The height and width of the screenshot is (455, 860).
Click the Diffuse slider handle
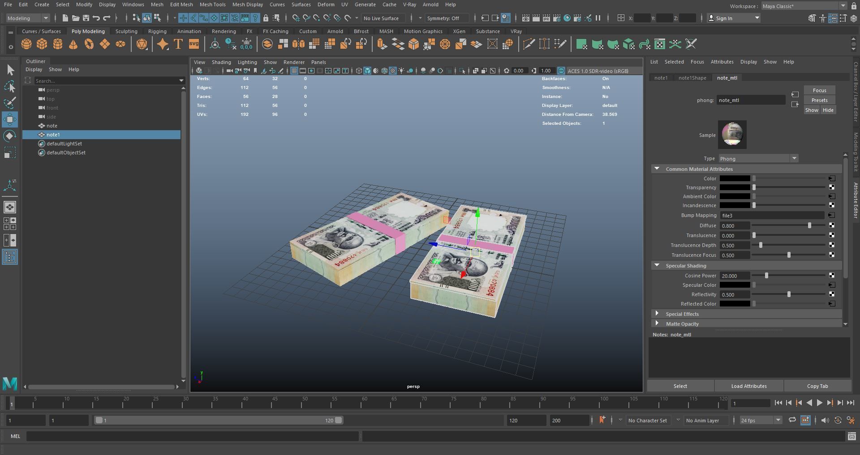pyautogui.click(x=809, y=225)
